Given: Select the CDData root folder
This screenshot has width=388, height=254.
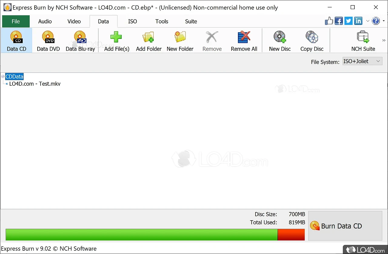Looking at the screenshot, I should [14, 77].
